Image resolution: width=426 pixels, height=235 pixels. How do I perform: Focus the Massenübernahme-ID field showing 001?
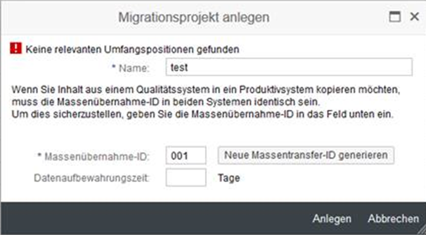186,155
